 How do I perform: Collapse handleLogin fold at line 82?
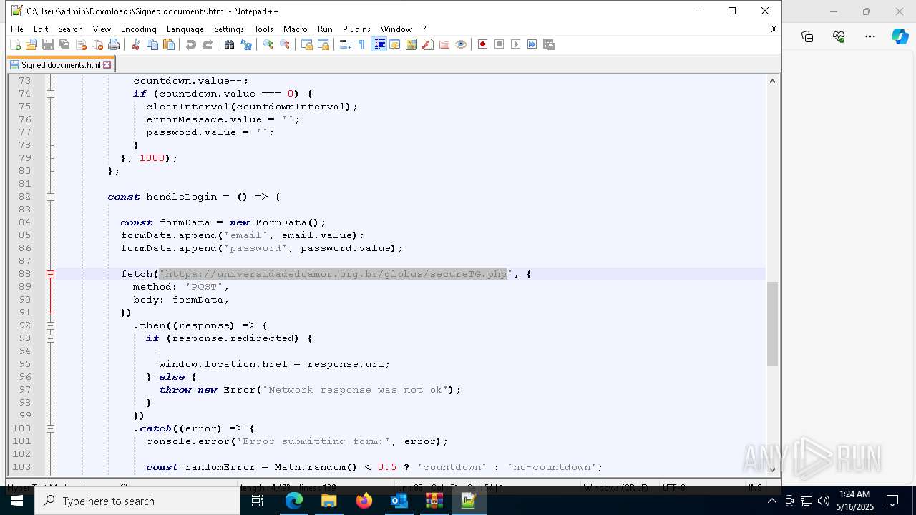click(50, 197)
